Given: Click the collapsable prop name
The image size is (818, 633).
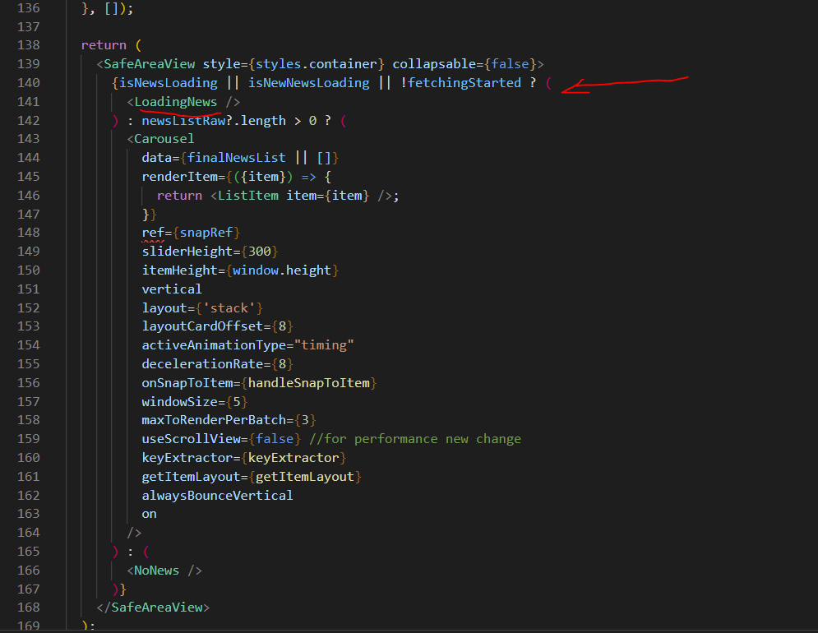Looking at the screenshot, I should (x=434, y=63).
